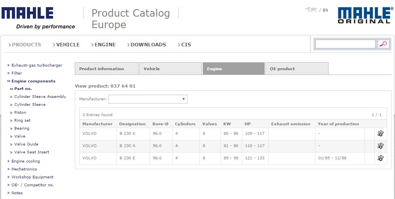Open the Valve Seat Insert link
Image resolution: width=395 pixels, height=199 pixels.
pos(32,152)
